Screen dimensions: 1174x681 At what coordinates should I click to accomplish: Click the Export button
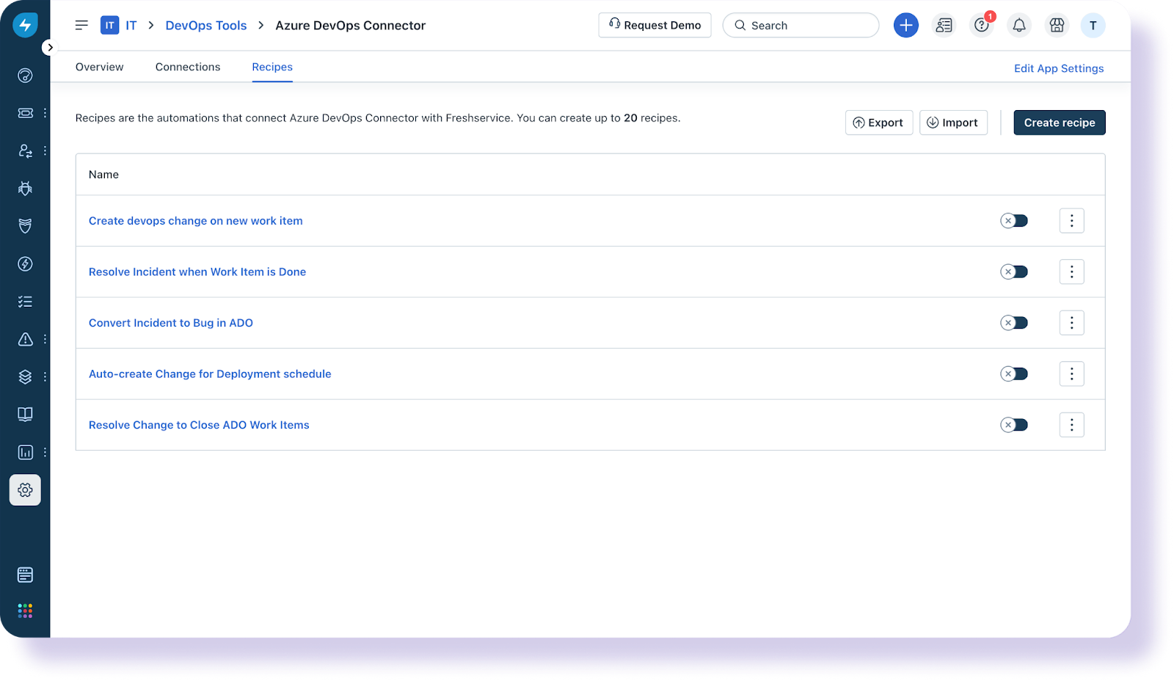879,123
